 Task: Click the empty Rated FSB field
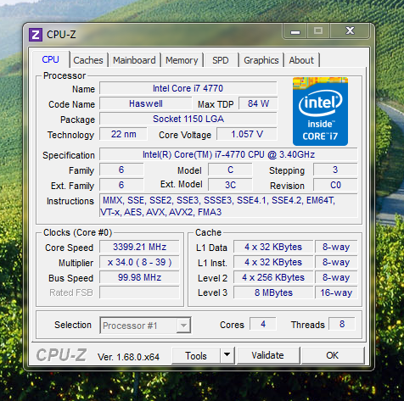pyautogui.click(x=139, y=292)
